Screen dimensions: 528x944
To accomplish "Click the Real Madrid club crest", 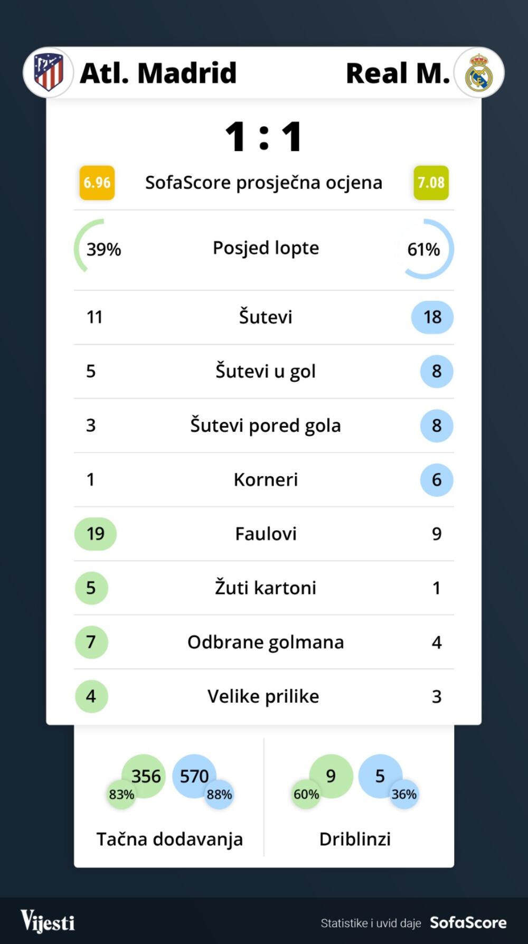I will point(479,73).
